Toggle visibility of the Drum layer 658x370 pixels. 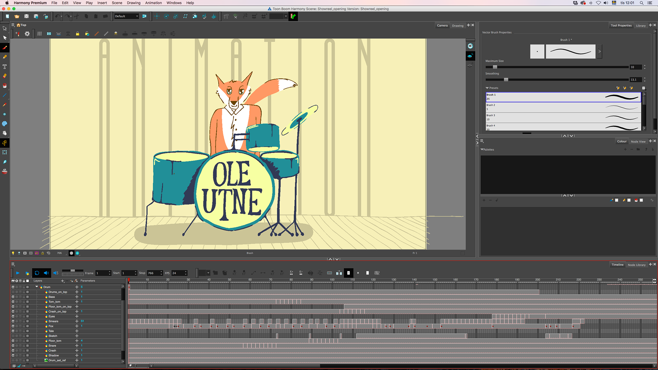(x=13, y=287)
